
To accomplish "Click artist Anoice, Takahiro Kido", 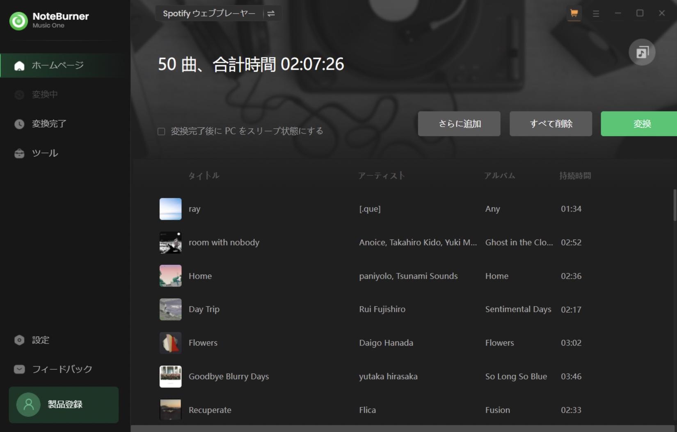I will point(418,242).
